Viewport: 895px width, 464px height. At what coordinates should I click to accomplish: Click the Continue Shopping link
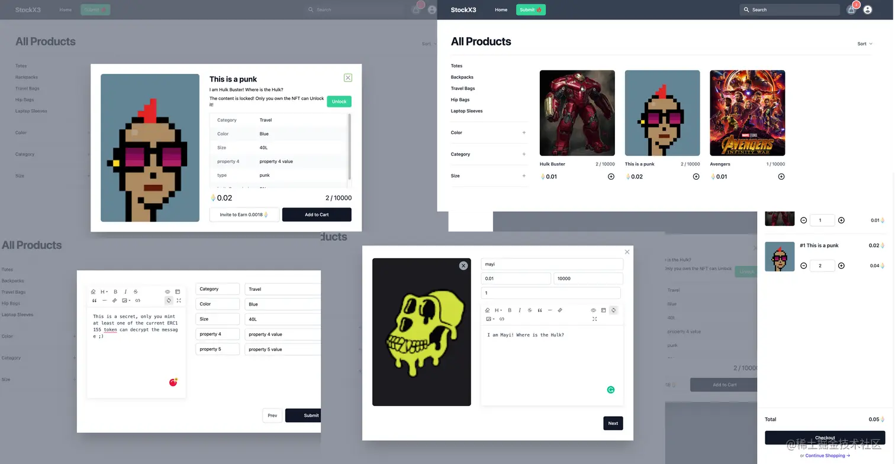828,456
